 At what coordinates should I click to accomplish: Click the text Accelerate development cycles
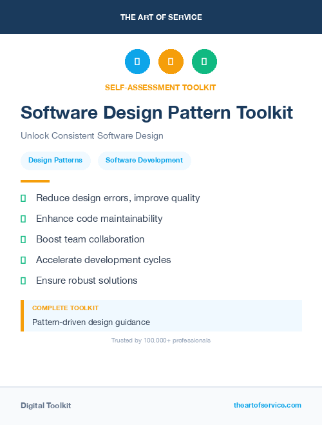[104, 260]
